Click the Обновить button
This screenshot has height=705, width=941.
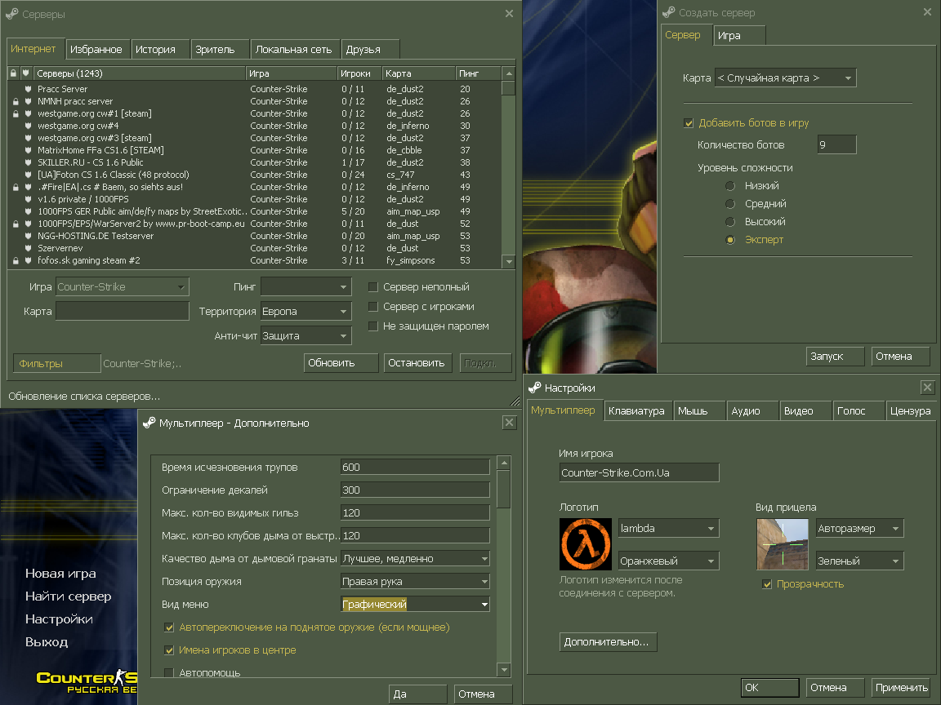[x=341, y=362]
